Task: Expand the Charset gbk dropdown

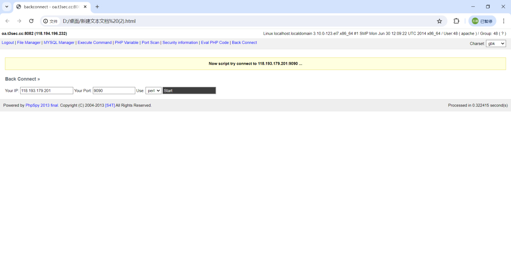Action: [496, 43]
